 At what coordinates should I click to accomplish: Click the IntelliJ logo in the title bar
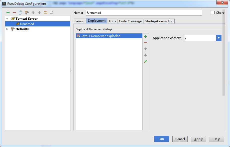click(x=4, y=3)
